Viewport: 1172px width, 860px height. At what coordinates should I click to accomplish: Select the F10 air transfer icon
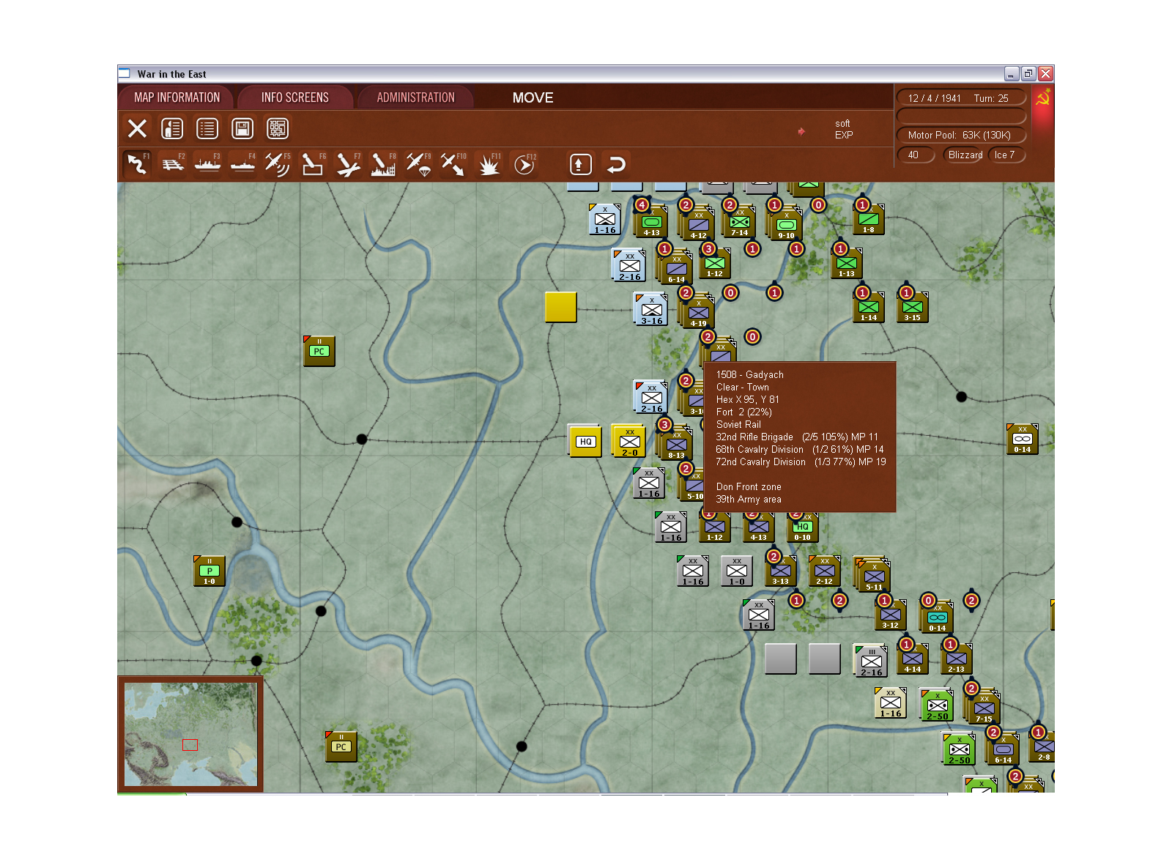pos(453,164)
